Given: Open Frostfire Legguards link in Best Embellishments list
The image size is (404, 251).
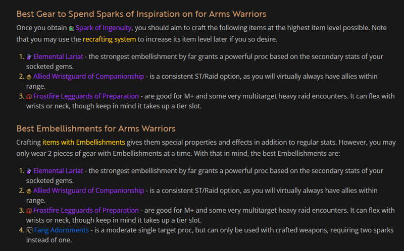Looking at the screenshot, I should (x=86, y=210).
